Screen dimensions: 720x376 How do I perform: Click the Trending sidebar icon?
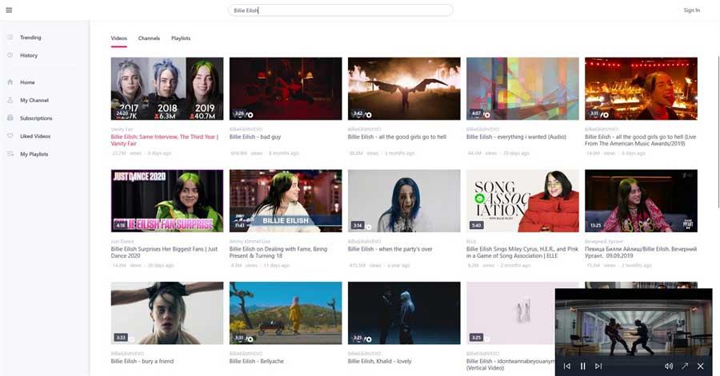[10, 37]
